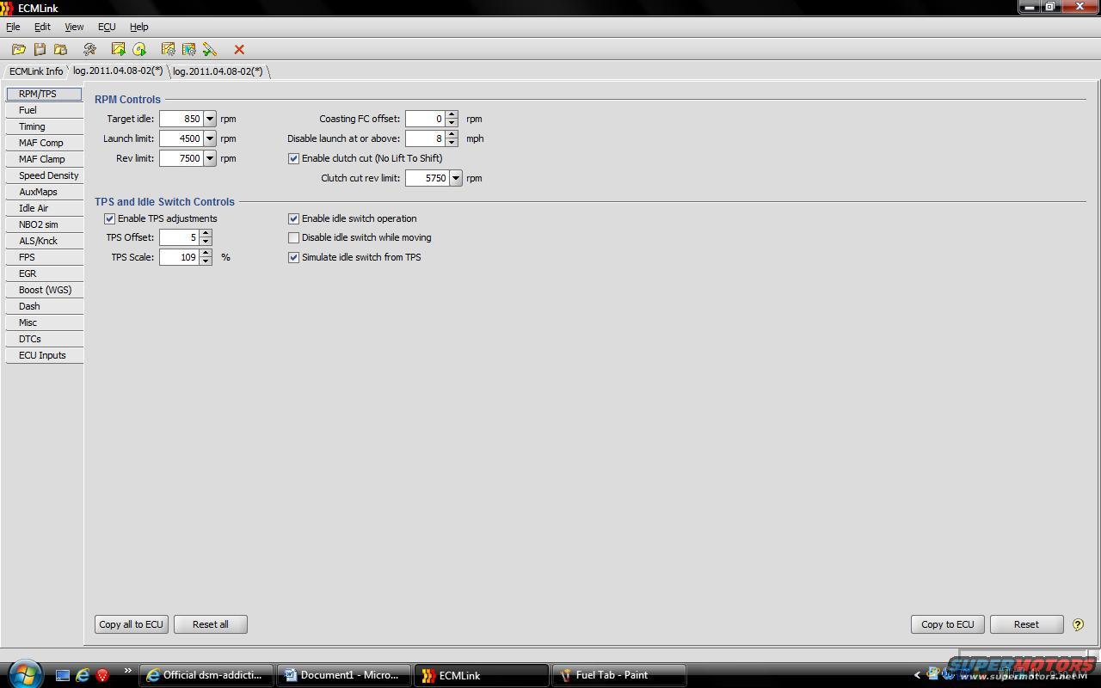Open the File menu
The width and height of the screenshot is (1101, 688).
click(13, 27)
